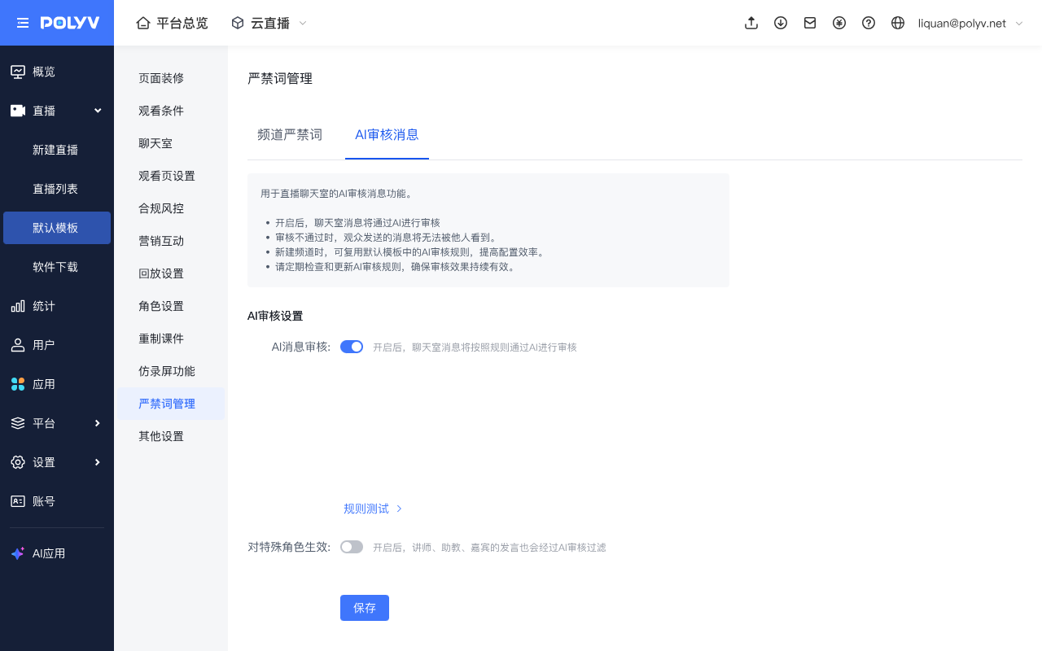The image size is (1042, 651).
Task: Open the liquan@polyv.net account dropdown
Action: pos(970,23)
